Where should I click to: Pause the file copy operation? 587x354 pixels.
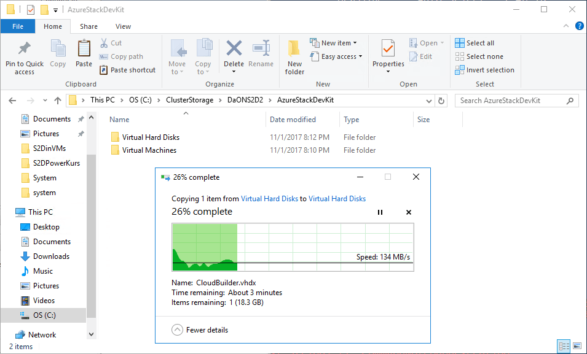pos(380,212)
